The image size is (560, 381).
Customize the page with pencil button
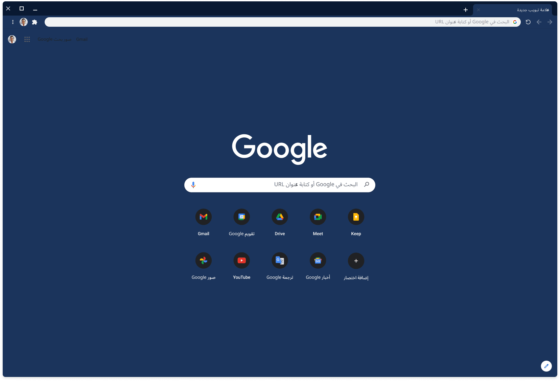click(x=546, y=366)
